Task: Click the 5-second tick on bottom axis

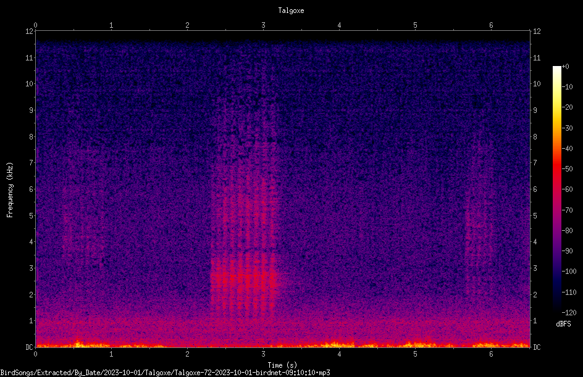Action: point(415,354)
